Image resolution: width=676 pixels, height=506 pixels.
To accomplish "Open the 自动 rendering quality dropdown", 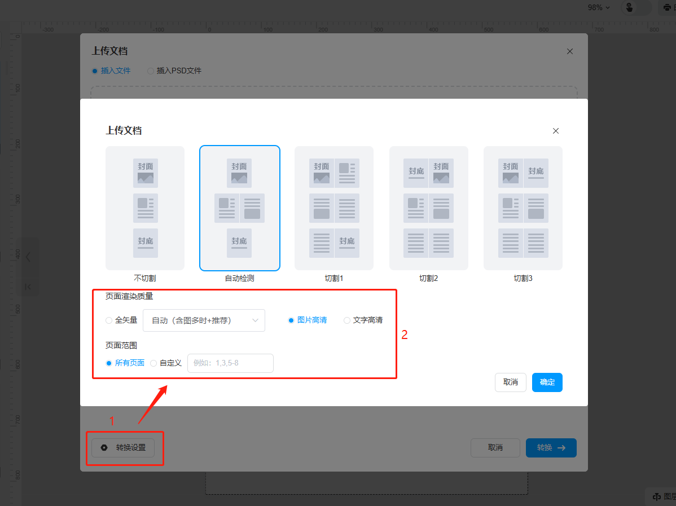I will (204, 320).
